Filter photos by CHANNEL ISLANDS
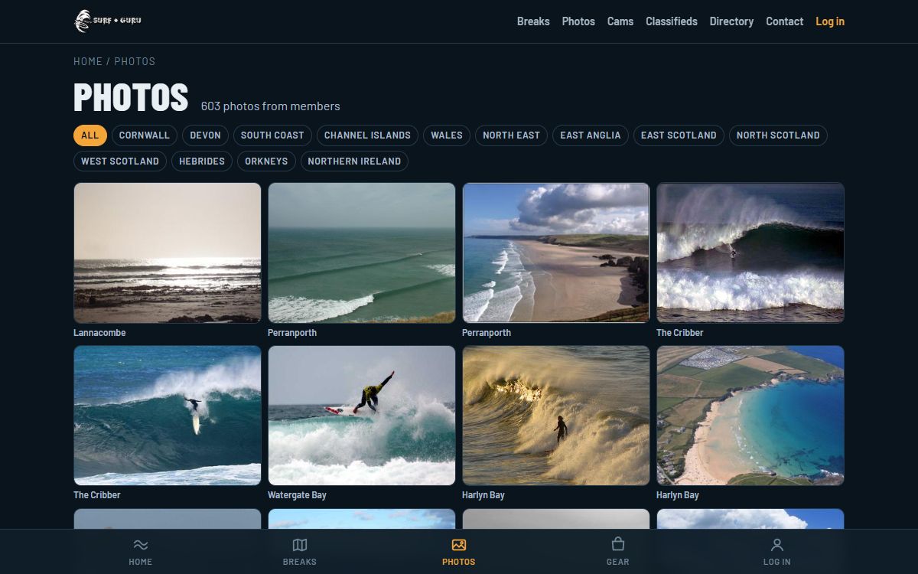The height and width of the screenshot is (574, 918). click(367, 135)
